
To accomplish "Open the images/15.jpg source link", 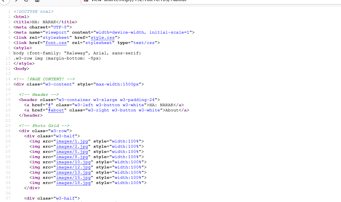I will pos(73,177).
